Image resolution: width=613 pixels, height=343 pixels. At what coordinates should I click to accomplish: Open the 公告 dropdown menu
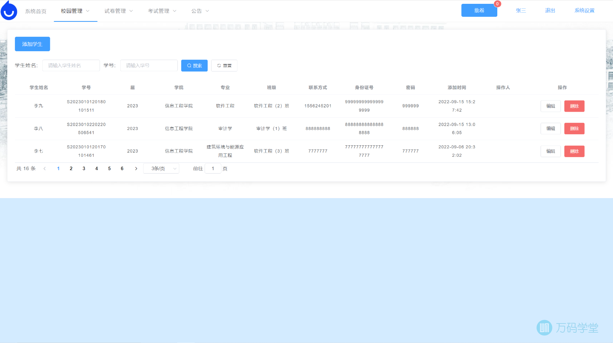coord(200,11)
